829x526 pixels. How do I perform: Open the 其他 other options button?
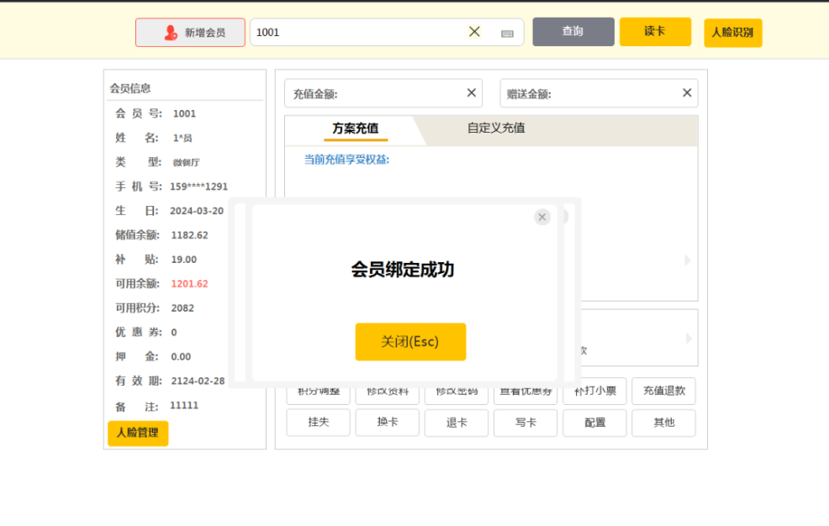663,423
